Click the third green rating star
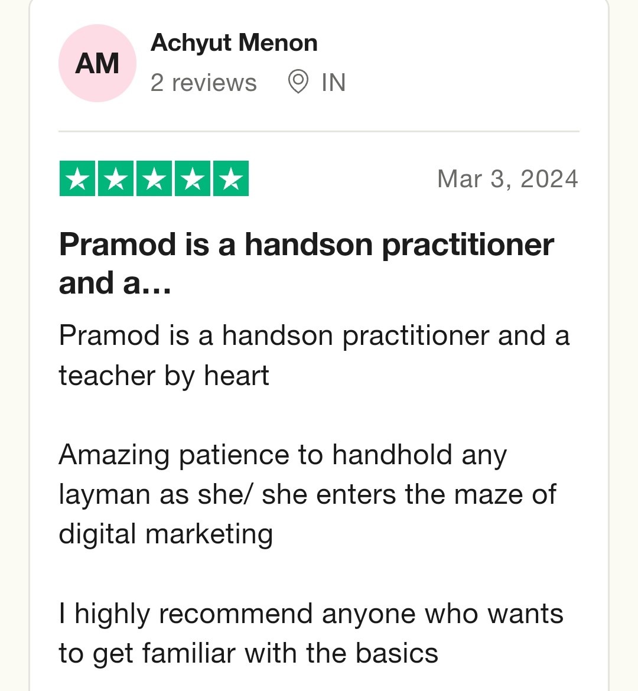The image size is (638, 691). [x=154, y=178]
